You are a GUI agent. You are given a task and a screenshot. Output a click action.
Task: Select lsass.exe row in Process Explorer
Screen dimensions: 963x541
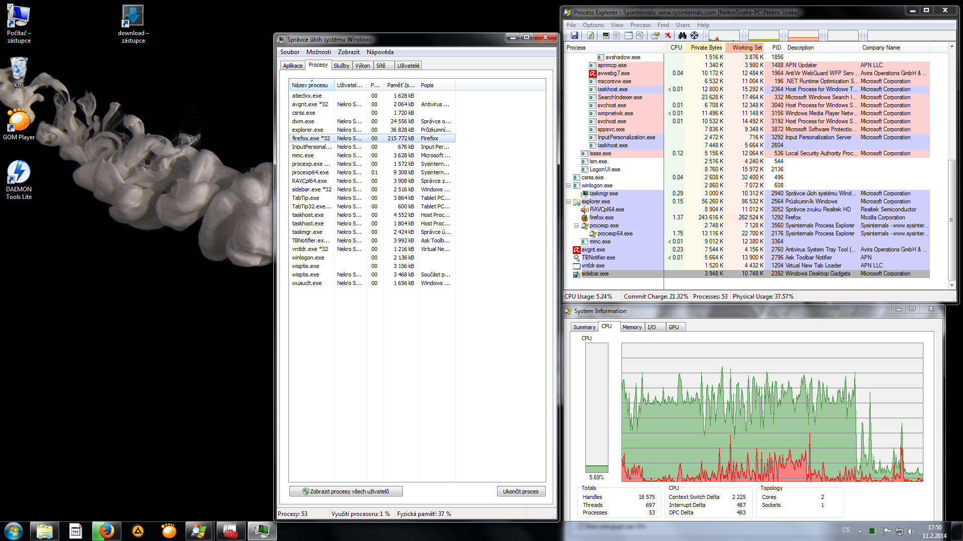747,153
